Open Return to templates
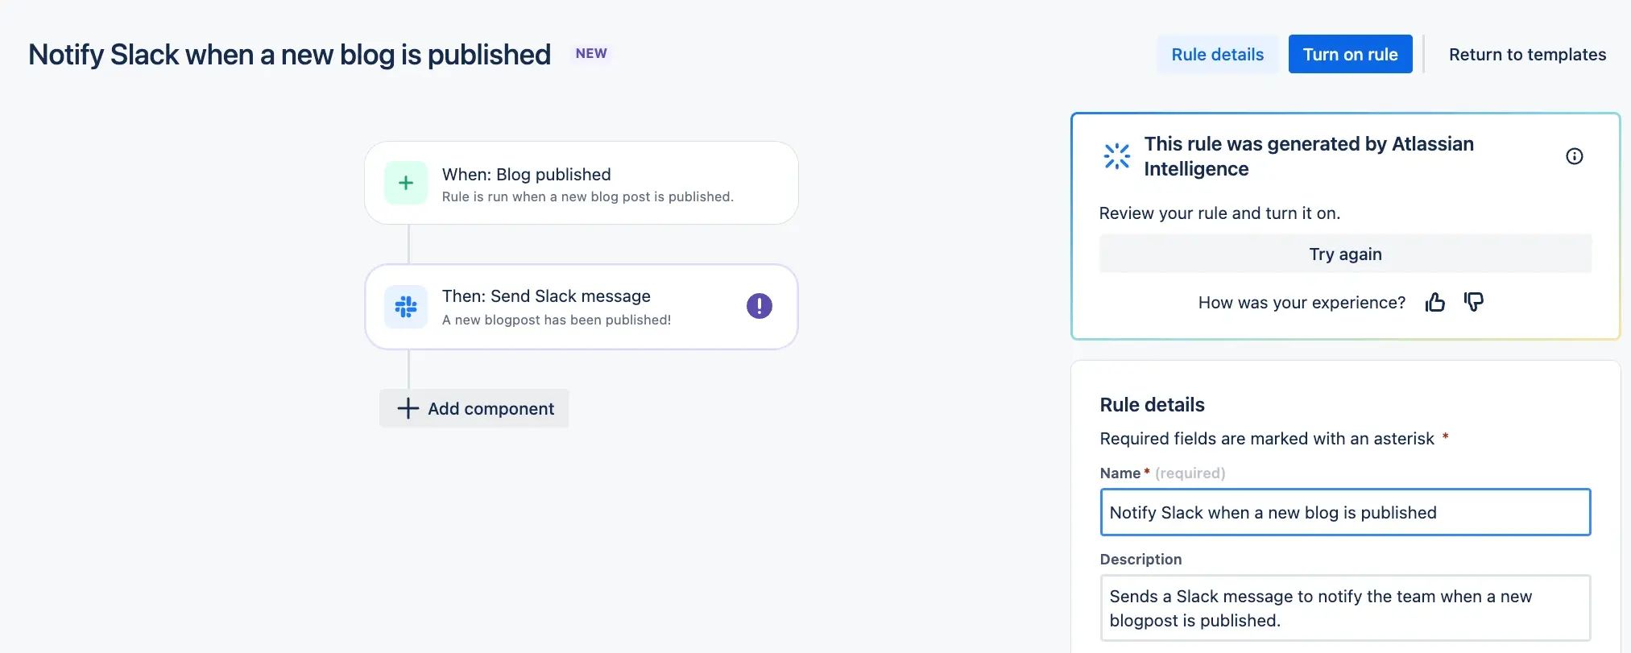 coord(1527,54)
